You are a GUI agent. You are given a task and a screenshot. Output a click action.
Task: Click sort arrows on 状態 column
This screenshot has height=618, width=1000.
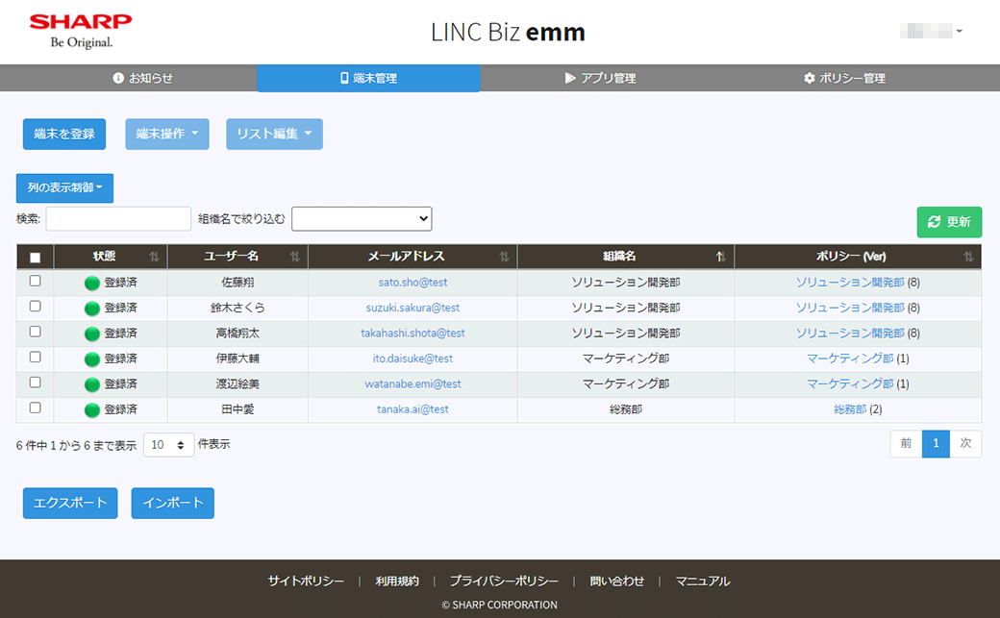(x=155, y=257)
